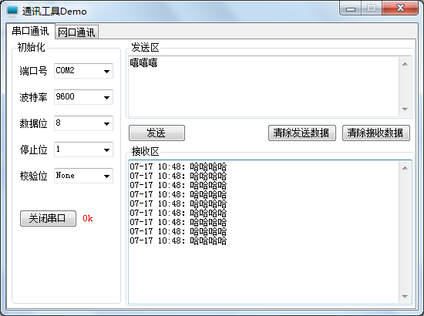Click the 接收区 scrollbar up arrow
The height and width of the screenshot is (316, 424).
pyautogui.click(x=405, y=168)
